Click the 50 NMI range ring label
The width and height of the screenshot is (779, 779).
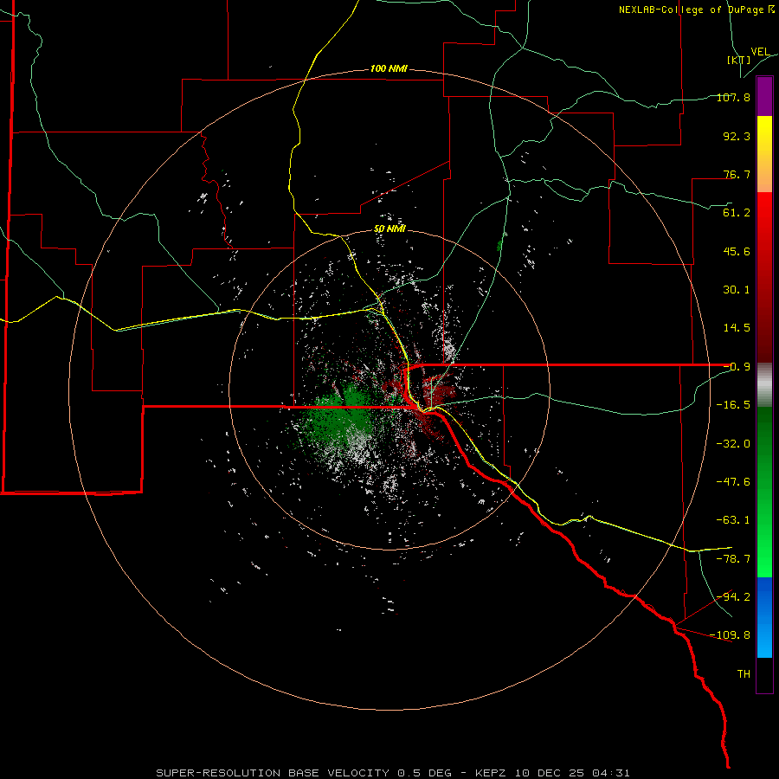tap(389, 229)
